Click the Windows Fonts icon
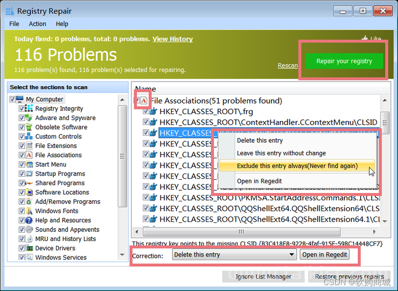This screenshot has width=398, height=291. (30, 211)
